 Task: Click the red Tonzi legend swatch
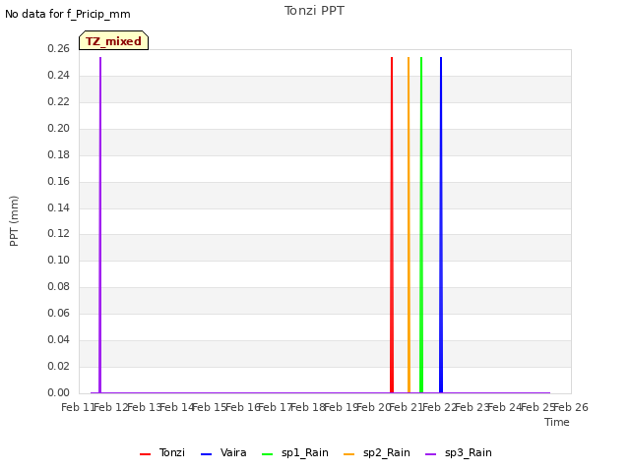[145, 454]
